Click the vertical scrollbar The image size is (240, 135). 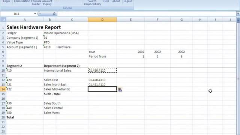(x=238, y=76)
